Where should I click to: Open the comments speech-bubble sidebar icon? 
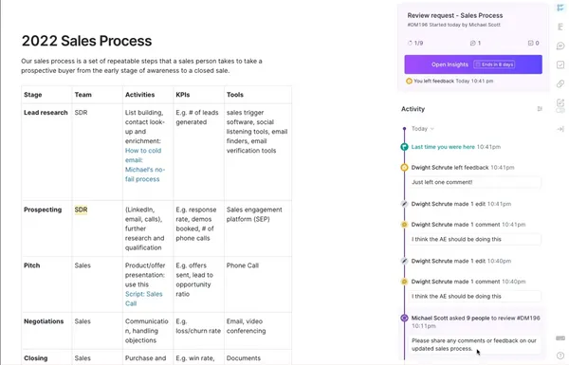(x=560, y=46)
